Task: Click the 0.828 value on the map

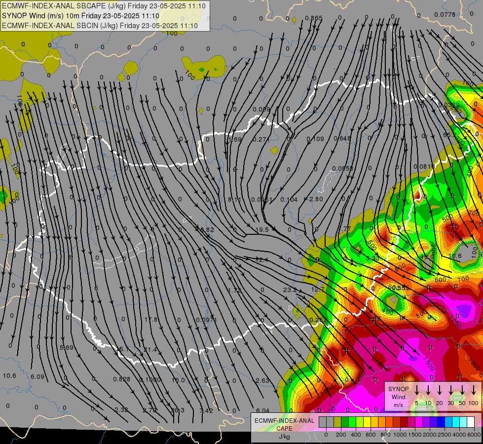Action: 122,379
